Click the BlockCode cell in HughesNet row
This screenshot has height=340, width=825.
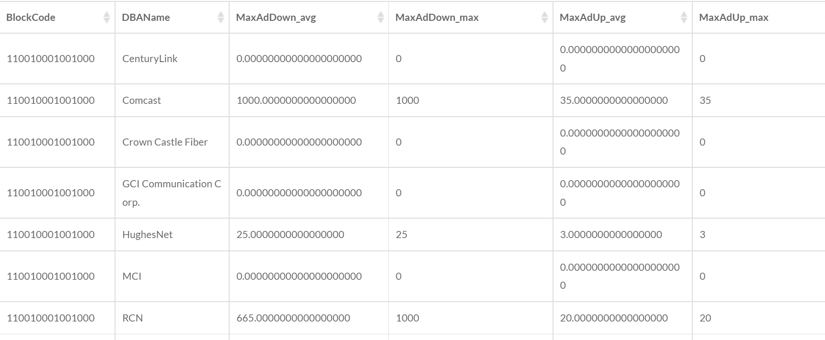click(x=50, y=235)
